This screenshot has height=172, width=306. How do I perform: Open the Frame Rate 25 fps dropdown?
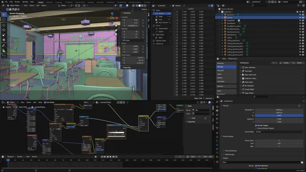pos(279,132)
